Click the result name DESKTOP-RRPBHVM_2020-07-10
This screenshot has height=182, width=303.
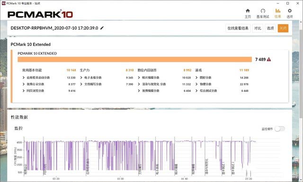click(54, 28)
